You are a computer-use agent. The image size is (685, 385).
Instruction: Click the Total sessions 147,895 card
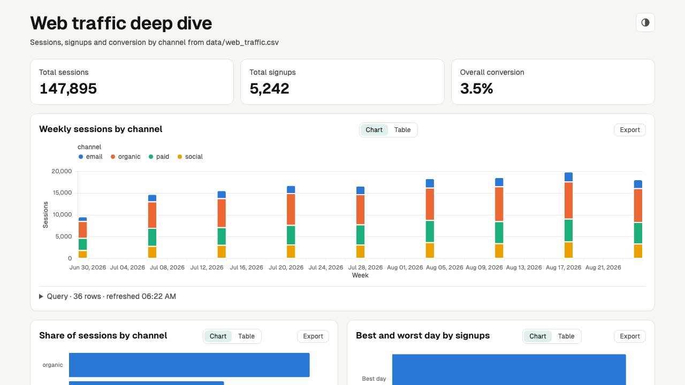coord(132,82)
